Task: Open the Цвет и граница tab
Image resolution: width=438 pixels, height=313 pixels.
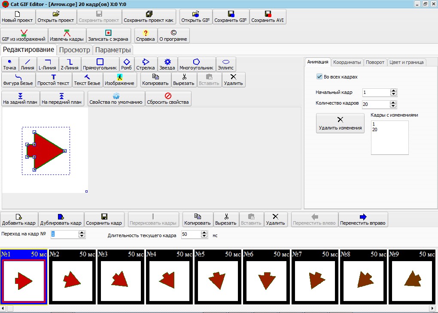Action: coord(406,62)
